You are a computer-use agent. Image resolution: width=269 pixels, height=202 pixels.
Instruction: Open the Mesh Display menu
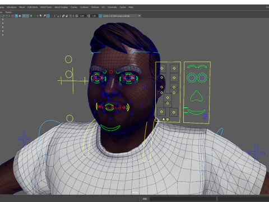61,7
